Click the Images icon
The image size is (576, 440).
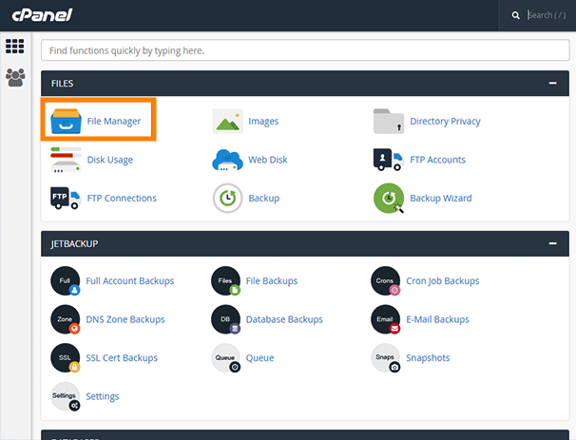227,122
